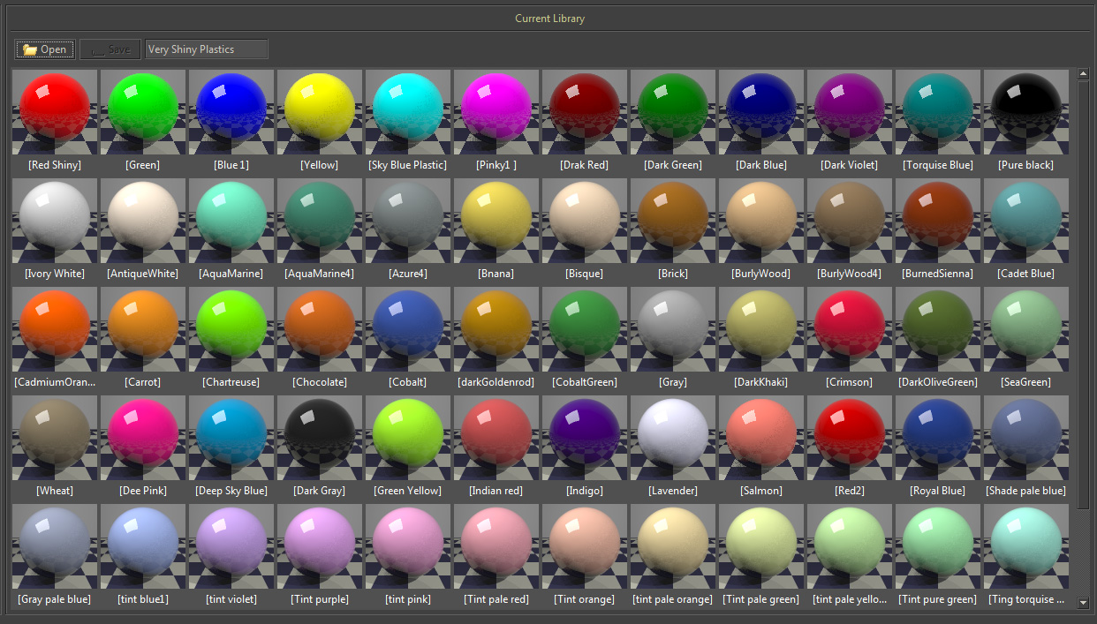Select the BurnedSienna material

point(938,221)
